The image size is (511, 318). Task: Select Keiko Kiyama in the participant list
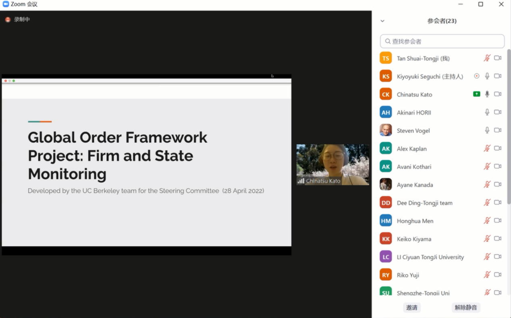click(x=414, y=239)
